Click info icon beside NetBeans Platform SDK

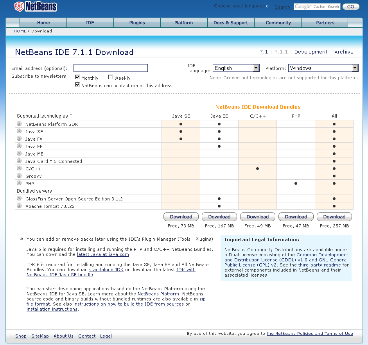tap(19, 124)
